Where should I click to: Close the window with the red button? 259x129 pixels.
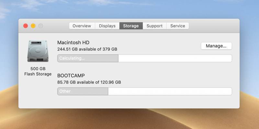pyautogui.click(x=26, y=26)
